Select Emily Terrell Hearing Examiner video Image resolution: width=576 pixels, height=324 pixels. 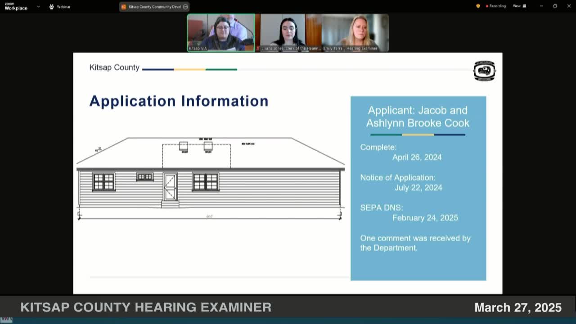[355, 32]
